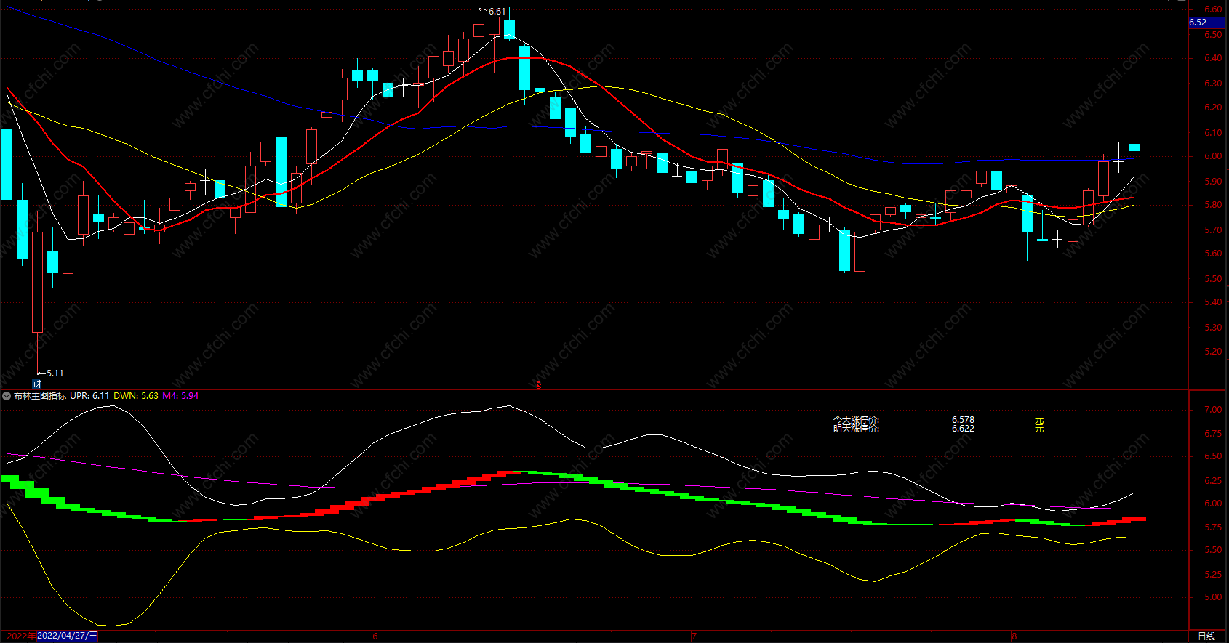
Task: Click the DWN: 5.63 value
Action: pyautogui.click(x=136, y=396)
